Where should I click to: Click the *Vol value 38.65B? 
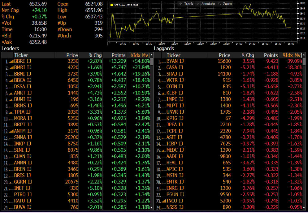[39, 23]
